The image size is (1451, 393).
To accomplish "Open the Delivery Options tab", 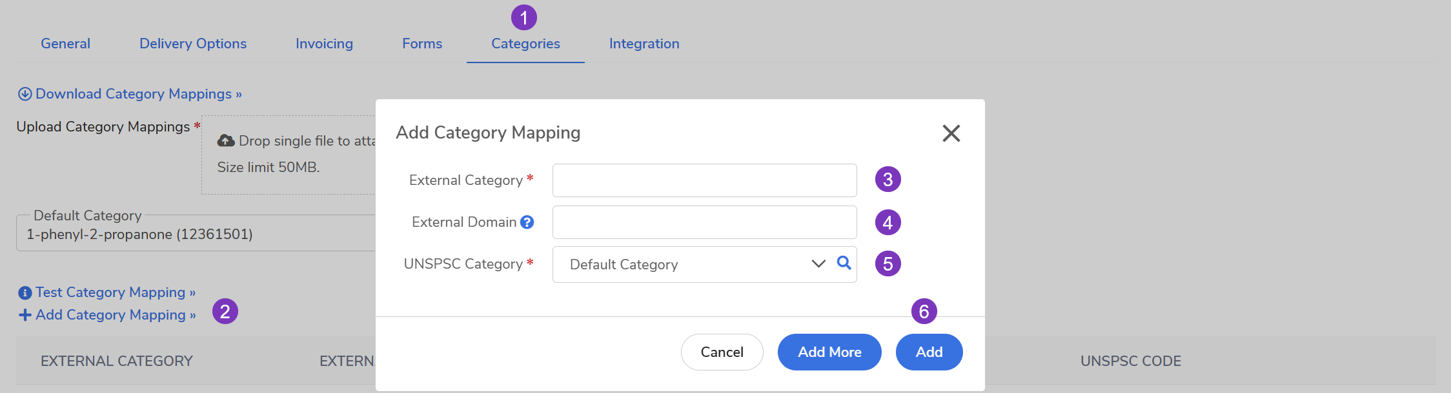I will coord(193,44).
